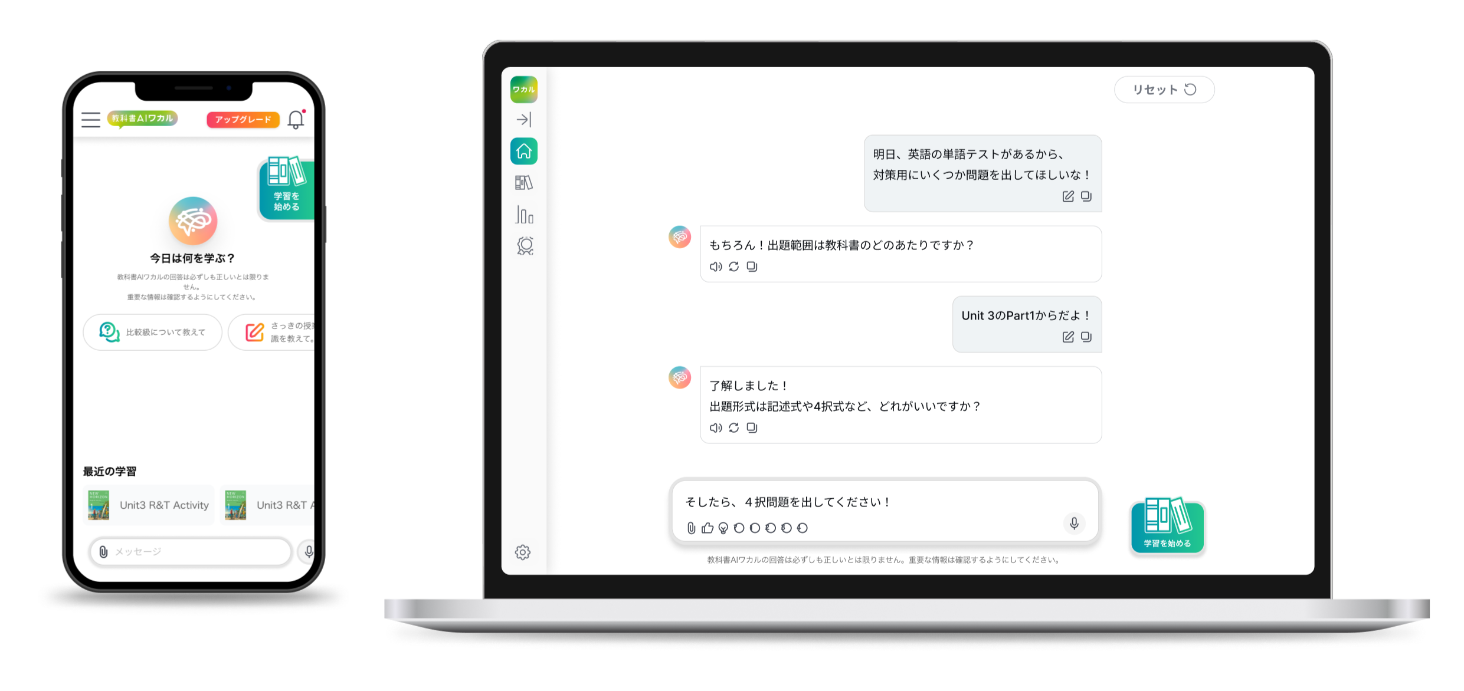Tap the 比較級について教えて suggestion chip
Image resolution: width=1464 pixels, height=691 pixels.
[x=153, y=333]
